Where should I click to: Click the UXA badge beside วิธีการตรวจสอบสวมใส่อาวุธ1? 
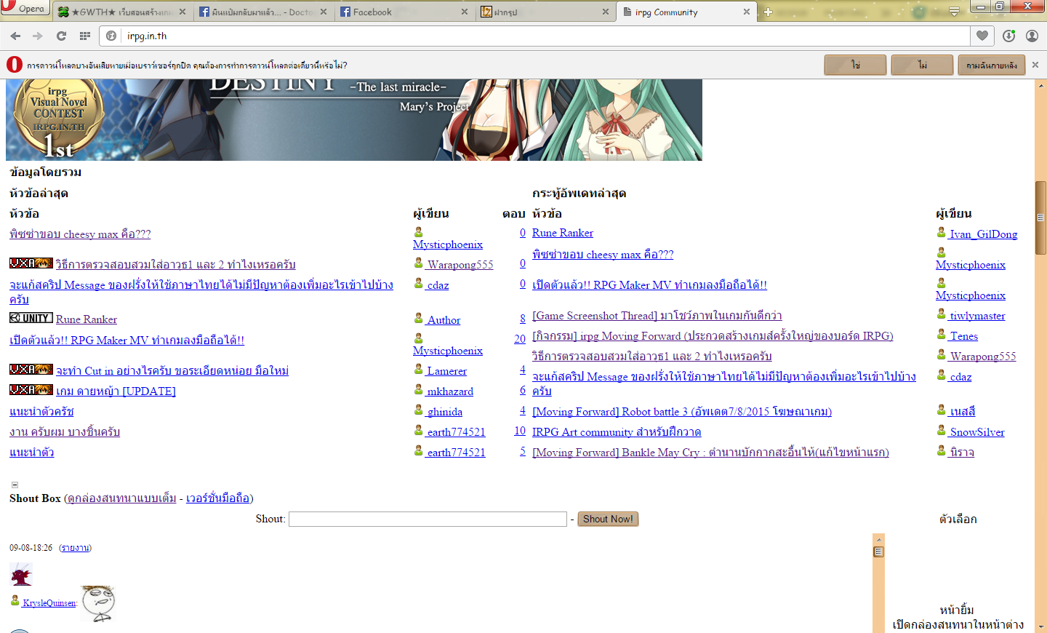[31, 263]
